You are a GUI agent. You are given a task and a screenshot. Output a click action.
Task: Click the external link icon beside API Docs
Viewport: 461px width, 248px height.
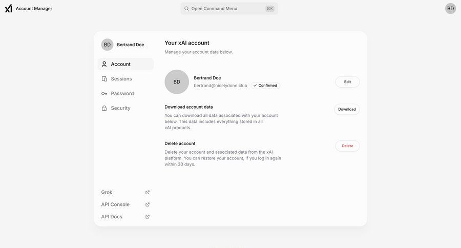(x=148, y=217)
